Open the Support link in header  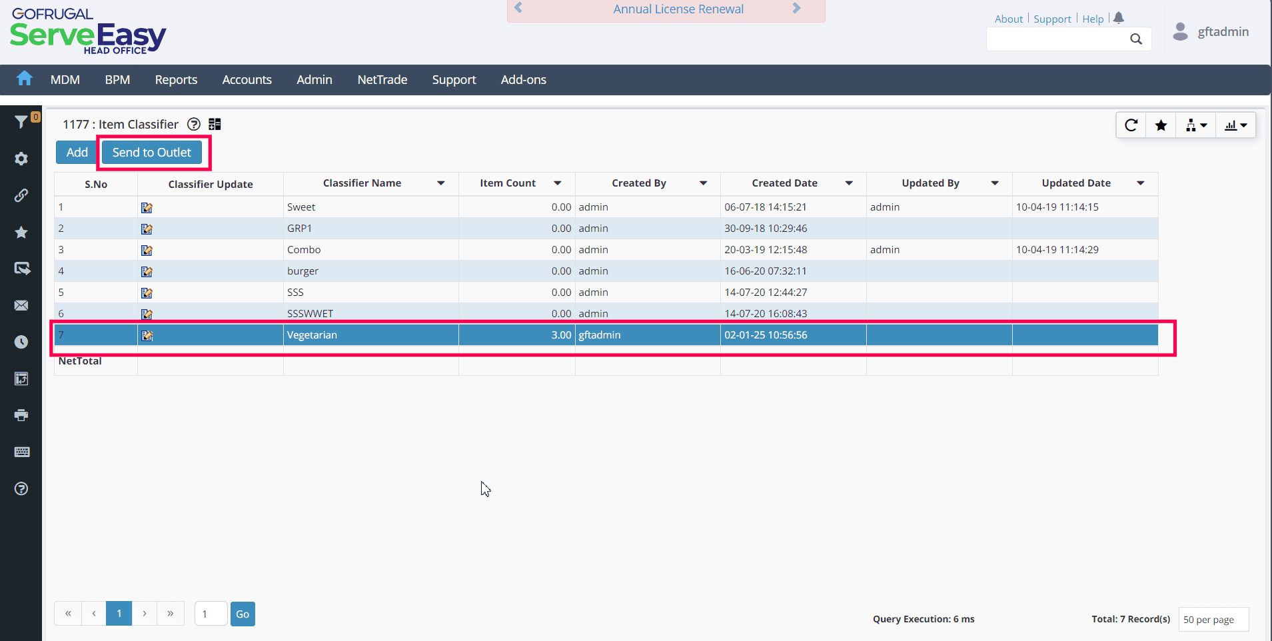click(1053, 19)
